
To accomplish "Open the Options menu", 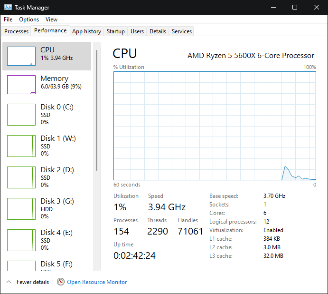I will click(x=29, y=20).
